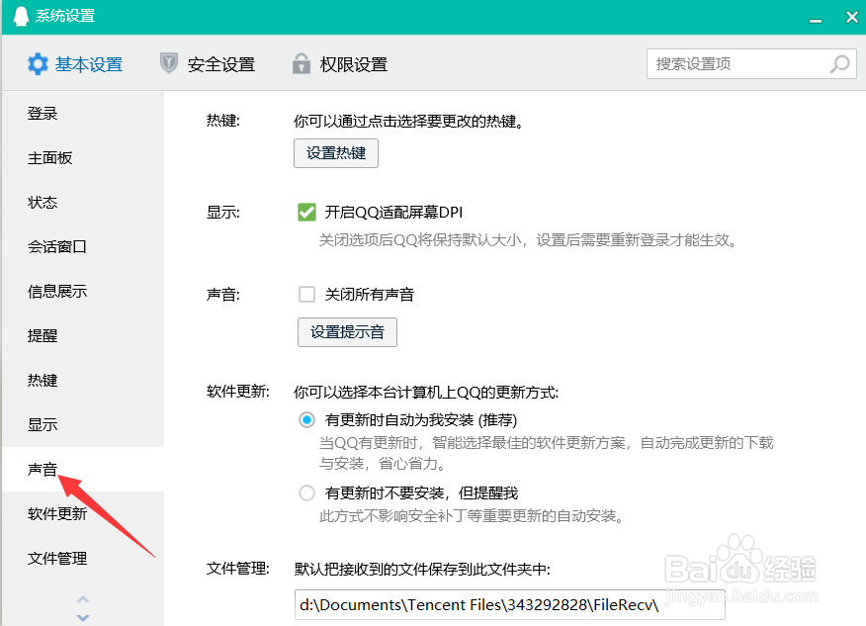
Task: Select 文件管理 in the sidebar
Action: (83, 558)
